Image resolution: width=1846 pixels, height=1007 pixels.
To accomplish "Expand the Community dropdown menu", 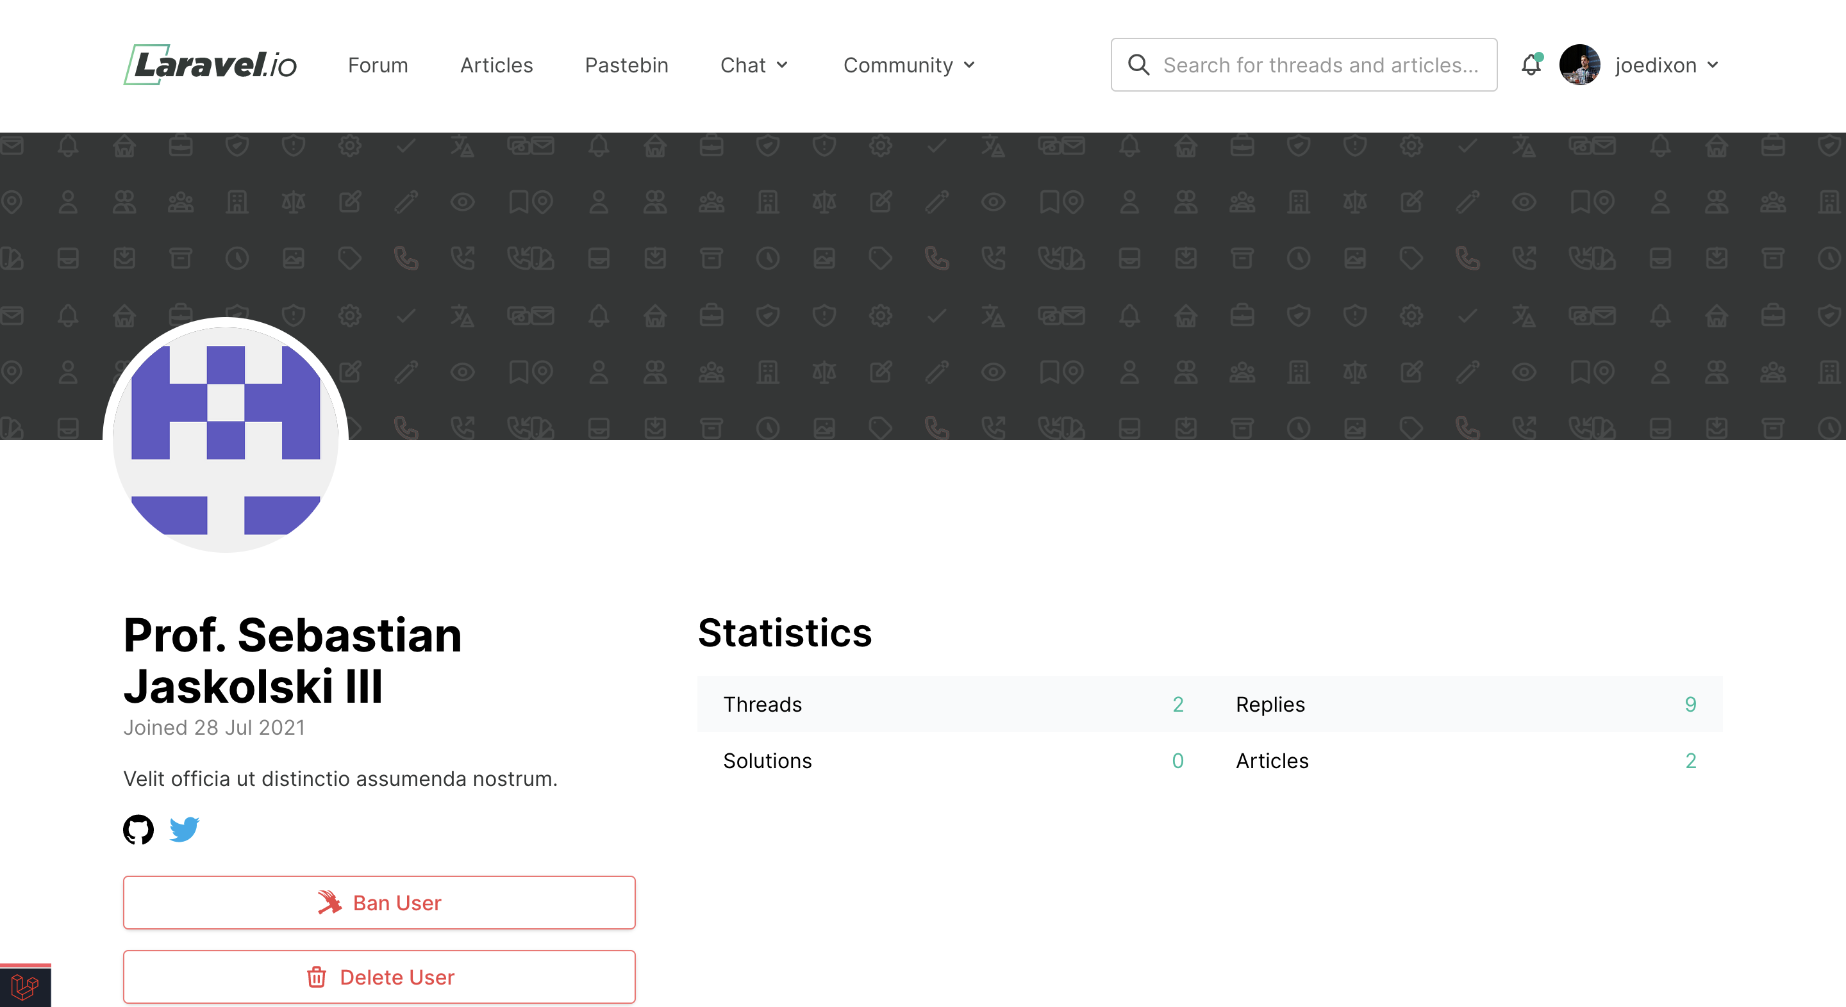I will 909,65.
